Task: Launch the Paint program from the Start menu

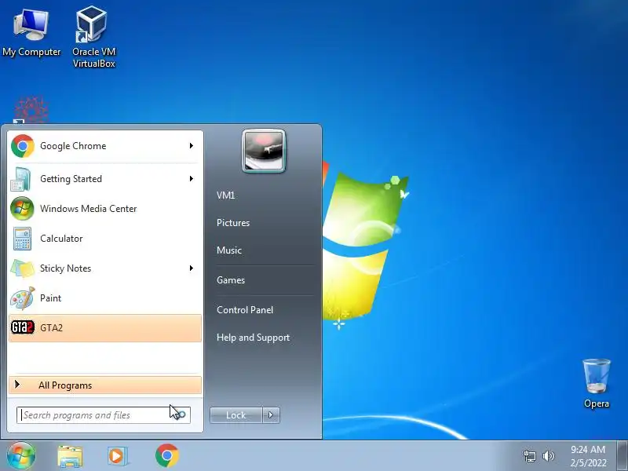Action: tap(104, 298)
